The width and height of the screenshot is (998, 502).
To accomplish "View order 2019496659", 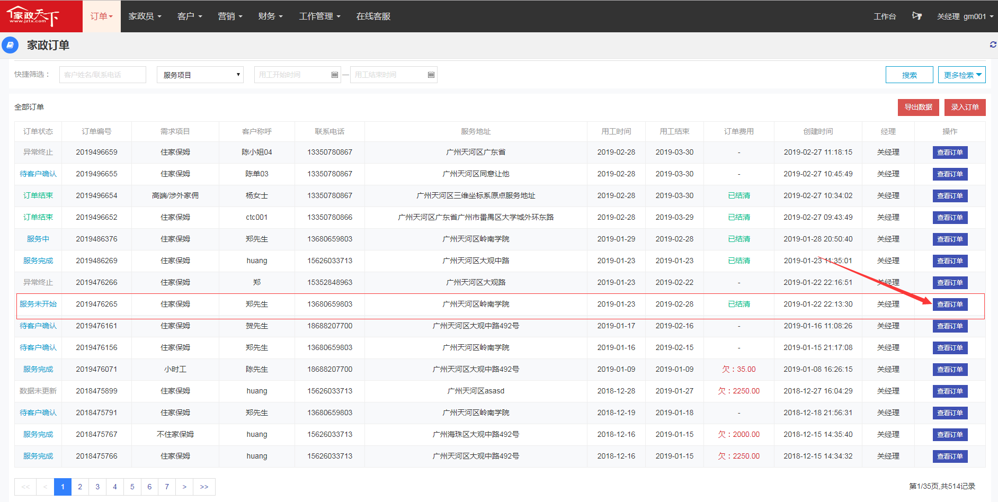I will coord(950,153).
